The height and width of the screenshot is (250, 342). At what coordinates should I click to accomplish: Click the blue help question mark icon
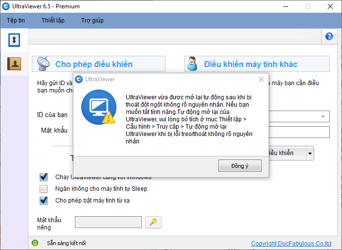pyautogui.click(x=329, y=36)
